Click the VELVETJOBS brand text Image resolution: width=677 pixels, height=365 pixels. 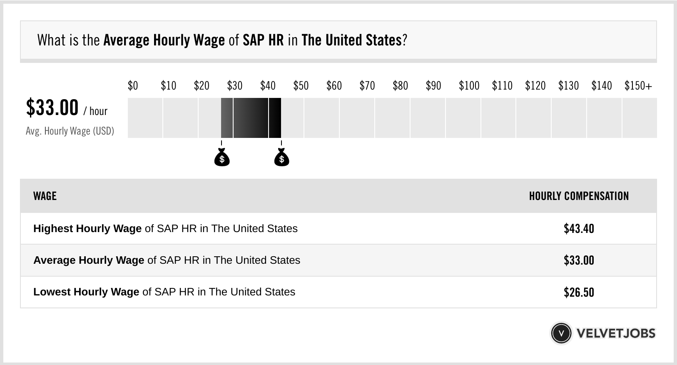616,333
